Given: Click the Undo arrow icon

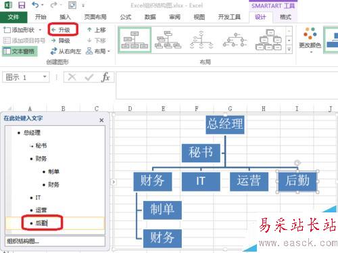Looking at the screenshot, I should (x=35, y=5).
